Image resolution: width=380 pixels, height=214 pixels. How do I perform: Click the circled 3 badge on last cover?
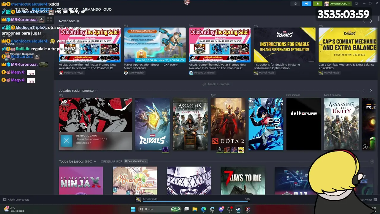[x=365, y=147]
